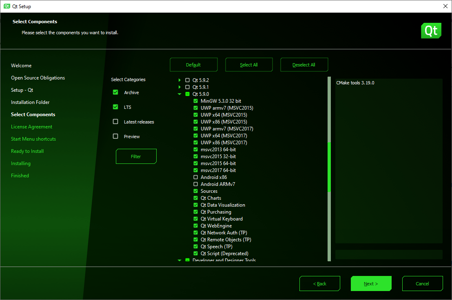Viewport: 452px width, 300px height.
Task: Select the Installing step label
Action: 21,163
